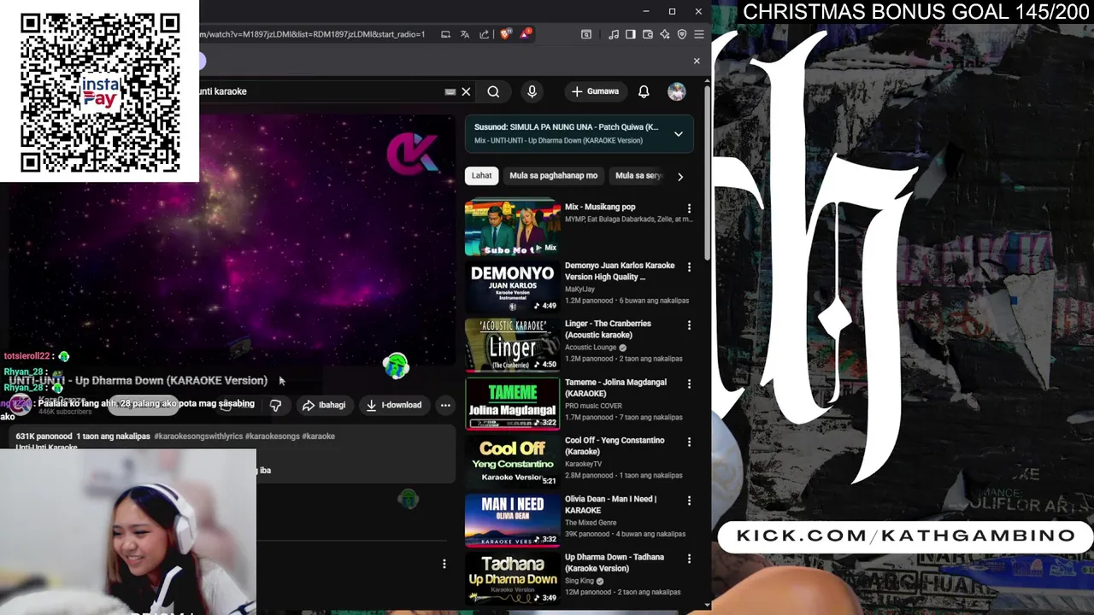1094x615 pixels.
Task: Open Brave Rewards triangle icon
Action: tap(525, 34)
